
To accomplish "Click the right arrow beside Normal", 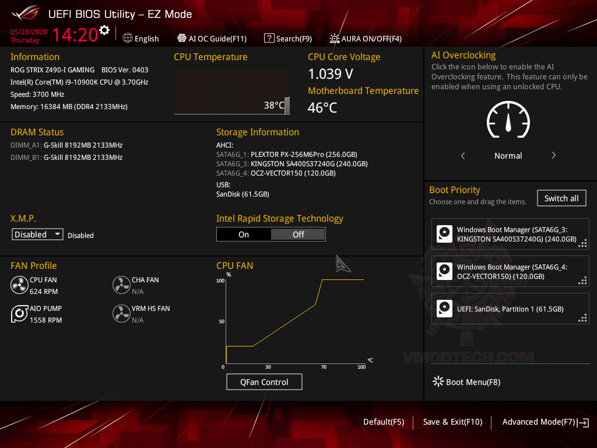I will [x=553, y=155].
